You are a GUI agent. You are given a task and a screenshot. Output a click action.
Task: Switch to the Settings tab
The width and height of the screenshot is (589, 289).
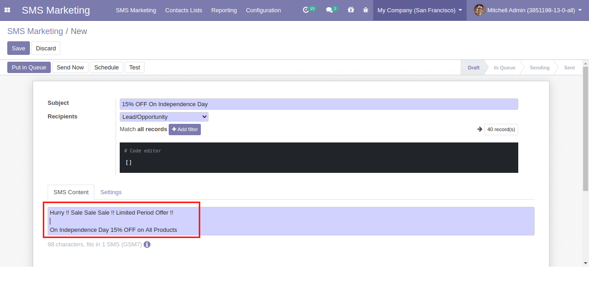pyautogui.click(x=111, y=192)
